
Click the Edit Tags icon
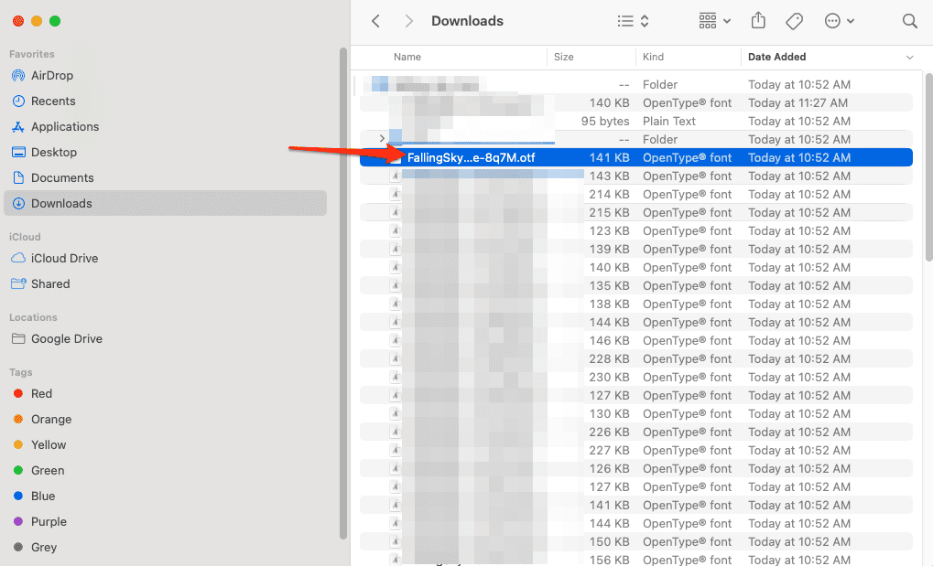[x=795, y=21]
